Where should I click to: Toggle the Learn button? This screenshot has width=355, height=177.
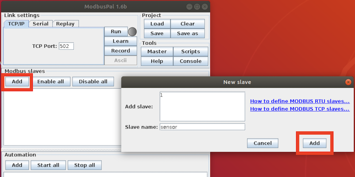point(120,41)
